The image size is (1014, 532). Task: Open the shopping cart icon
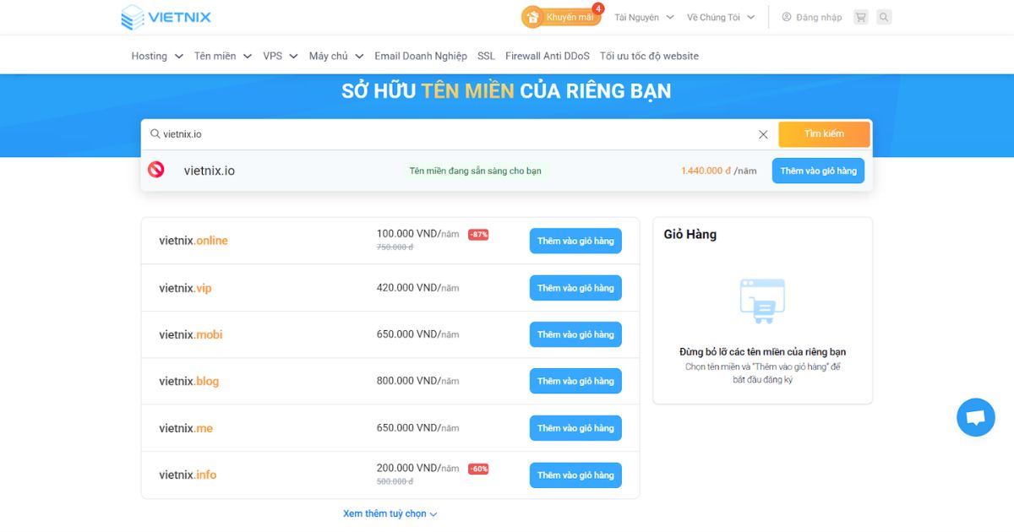[x=860, y=17]
